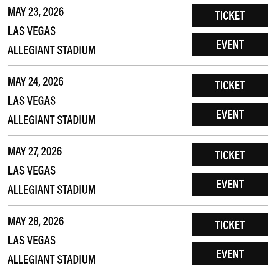
Task: Open EVENT details for May 24 show
Action: tap(230, 114)
